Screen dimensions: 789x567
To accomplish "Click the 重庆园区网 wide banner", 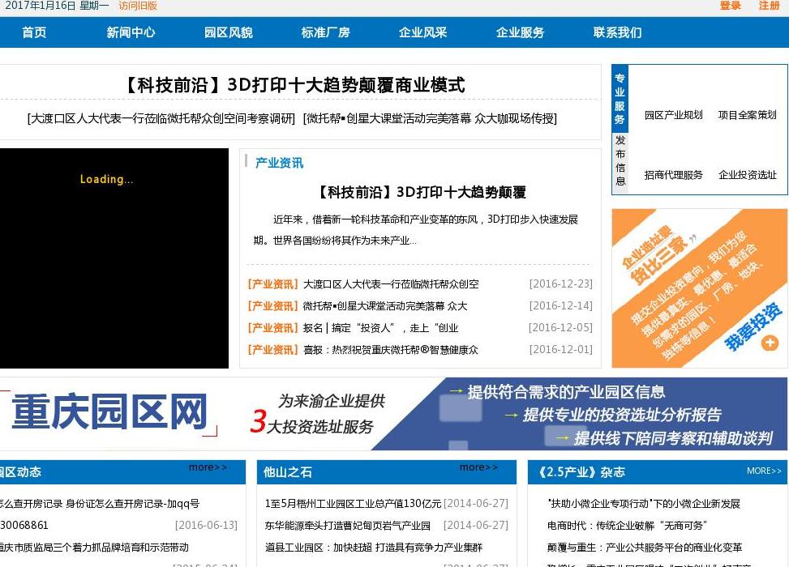I will (393, 414).
